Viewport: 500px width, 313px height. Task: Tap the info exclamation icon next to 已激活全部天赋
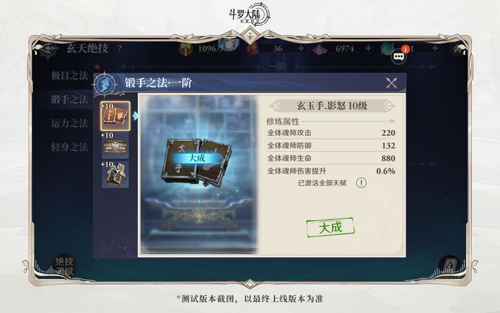pos(361,183)
